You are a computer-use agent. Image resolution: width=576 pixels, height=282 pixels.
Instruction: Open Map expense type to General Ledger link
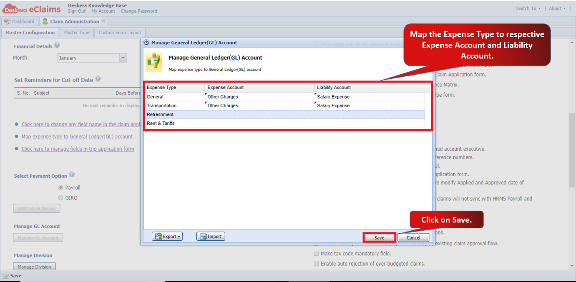[x=77, y=136]
